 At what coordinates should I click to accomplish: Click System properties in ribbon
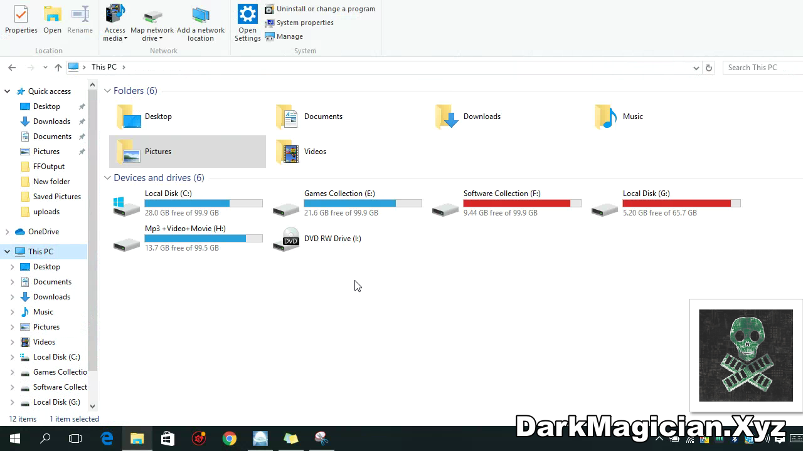click(299, 23)
